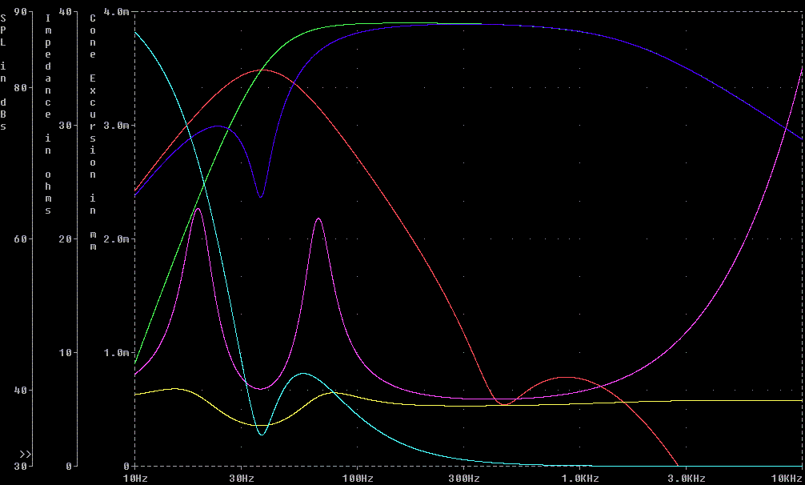Click the 30Hz frequency axis label
The image size is (805, 485).
coord(242,479)
